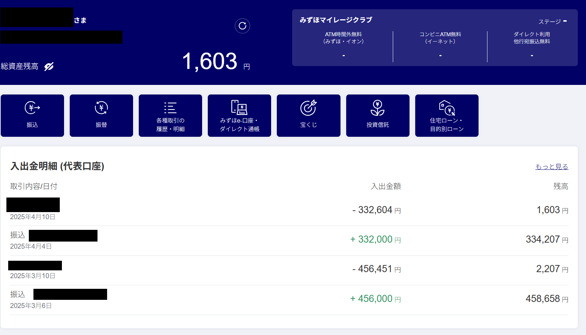Open 住宅ローン・目的別ローン loan tile
586x335 pixels.
point(447,115)
